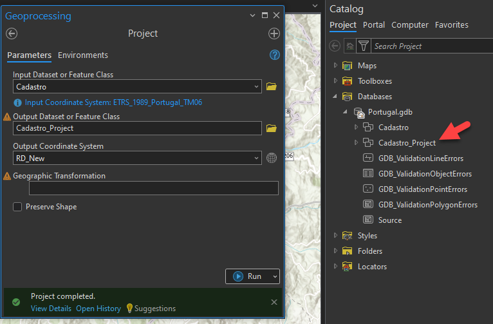The width and height of the screenshot is (493, 324).
Task: Click the Open History link
Action: (x=98, y=309)
